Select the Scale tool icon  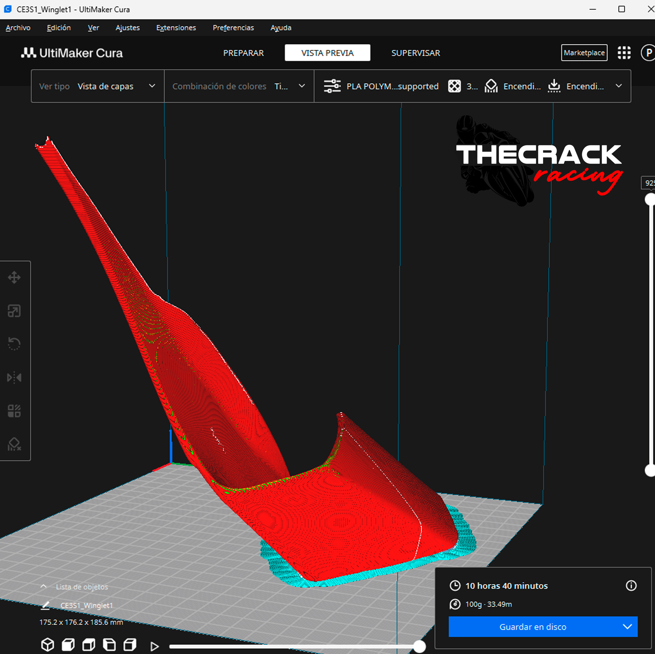click(14, 311)
